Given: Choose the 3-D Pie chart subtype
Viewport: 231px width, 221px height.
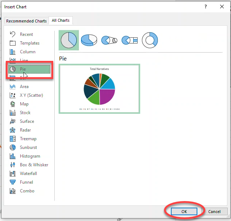Looking at the screenshot, I should click(89, 40).
